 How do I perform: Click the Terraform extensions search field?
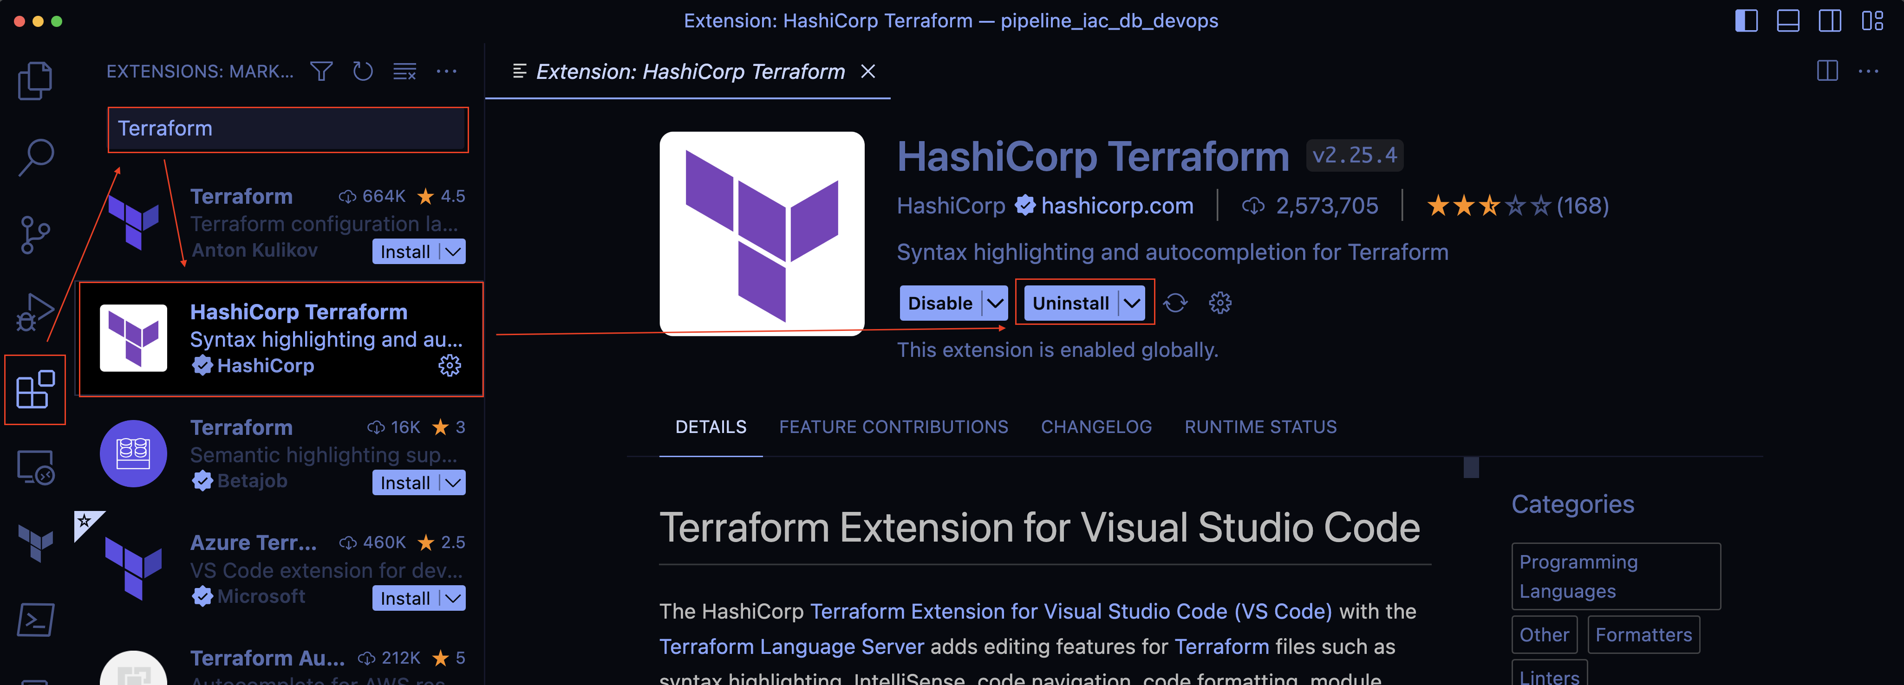(x=288, y=129)
